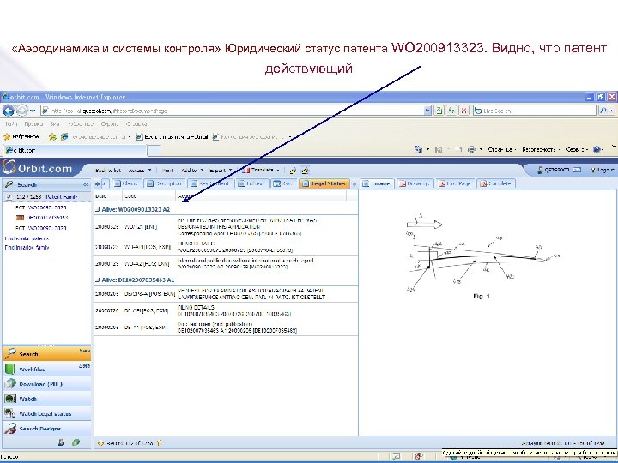
Task: Click the Watch sidebar icon
Action: point(9,399)
